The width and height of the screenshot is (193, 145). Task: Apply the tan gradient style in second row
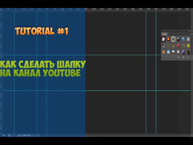point(173,46)
